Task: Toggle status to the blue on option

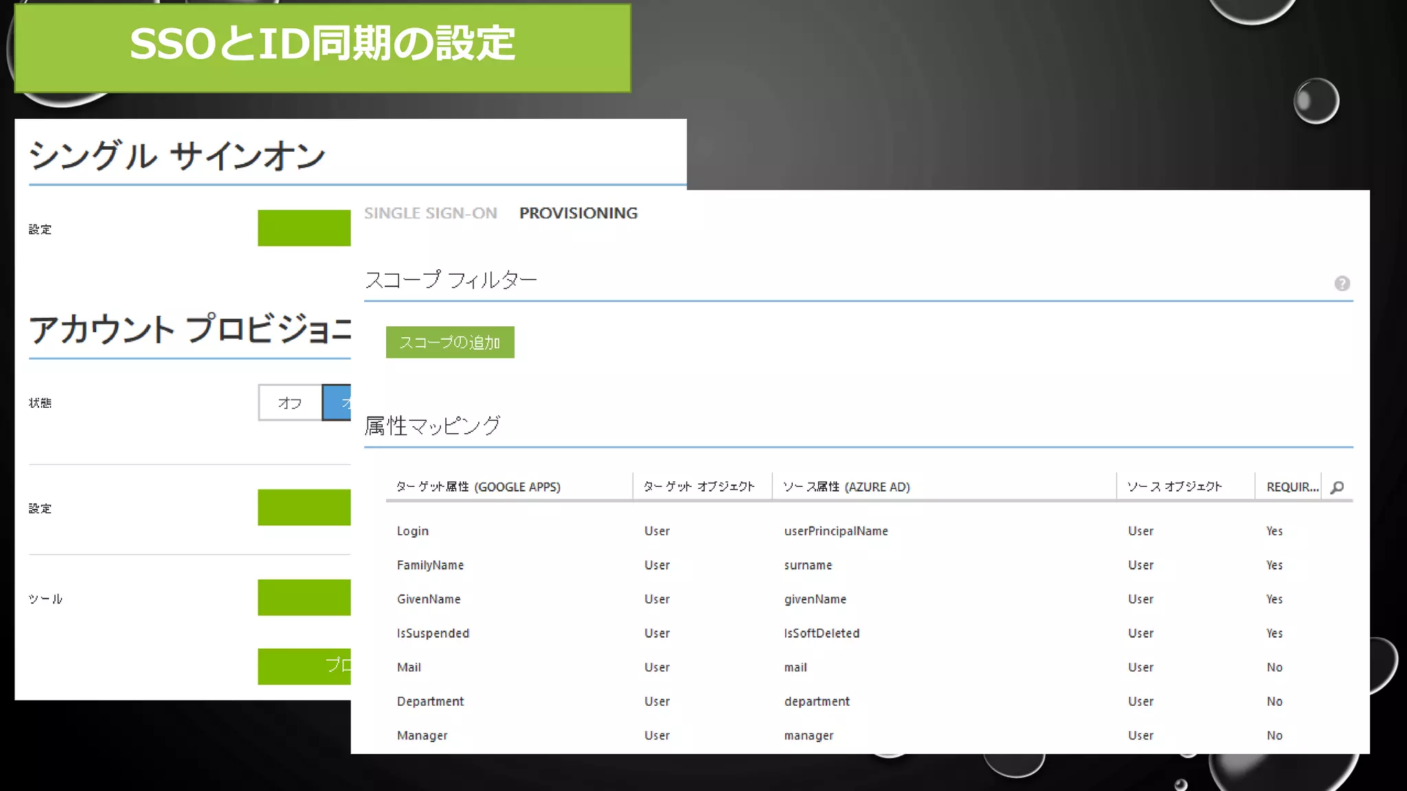Action: [x=337, y=402]
